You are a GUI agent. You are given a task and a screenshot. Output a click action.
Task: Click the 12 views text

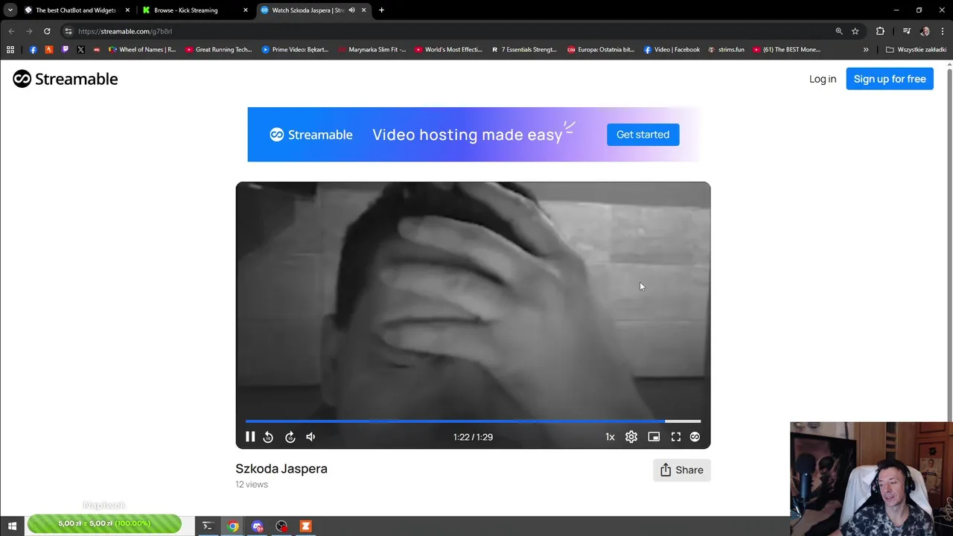[252, 485]
